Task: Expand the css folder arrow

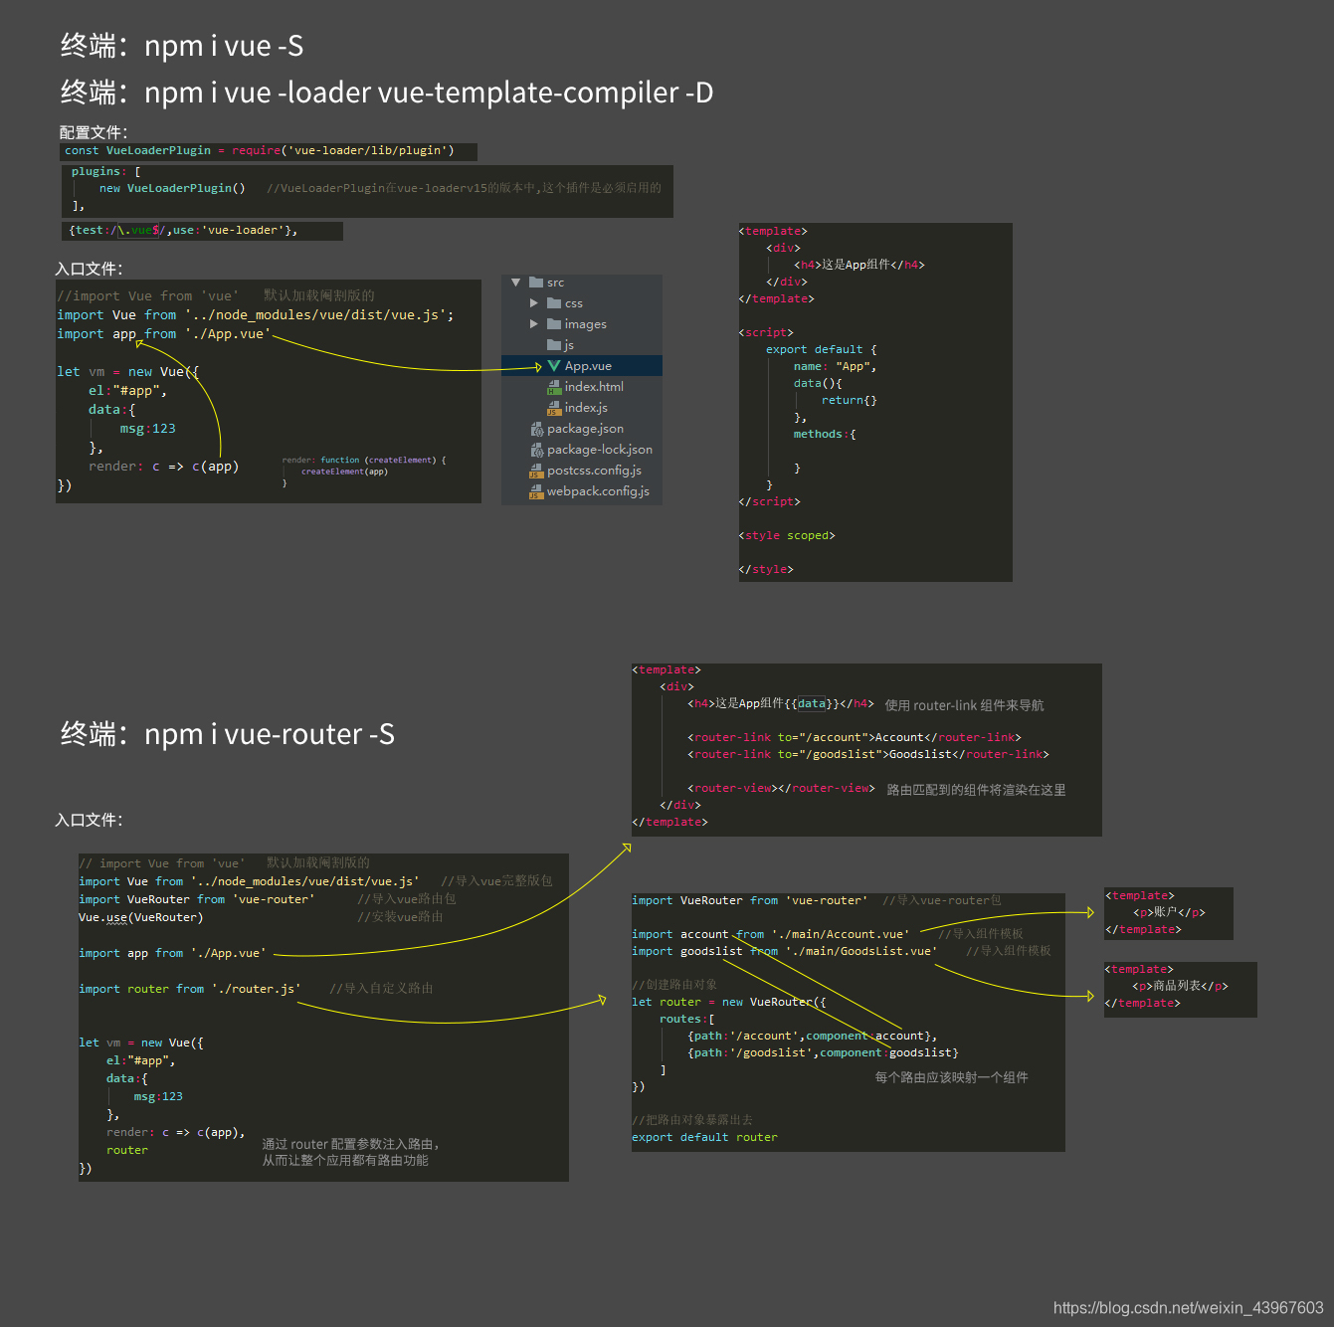Action: [x=533, y=303]
